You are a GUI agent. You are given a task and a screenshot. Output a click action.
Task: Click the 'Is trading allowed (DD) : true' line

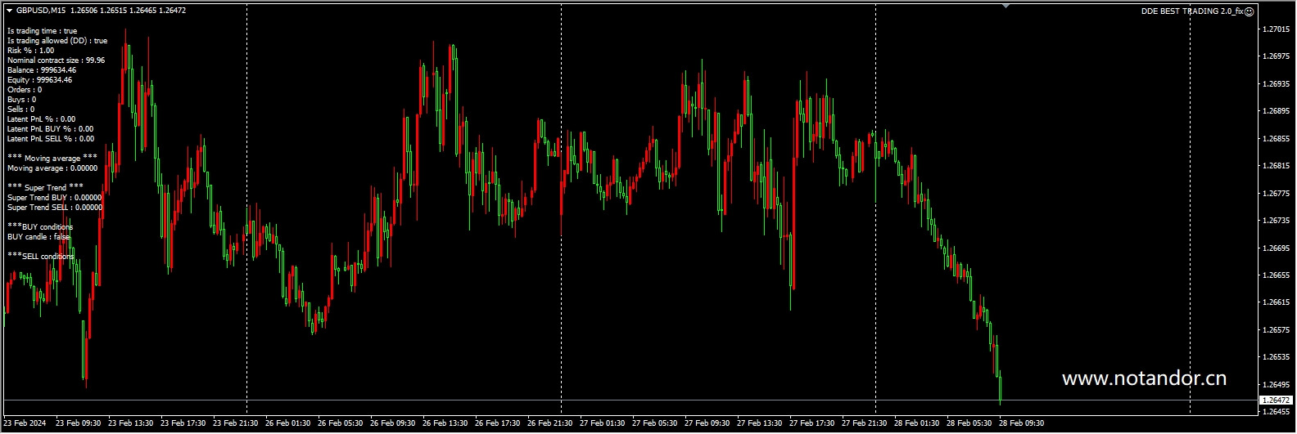tap(57, 41)
